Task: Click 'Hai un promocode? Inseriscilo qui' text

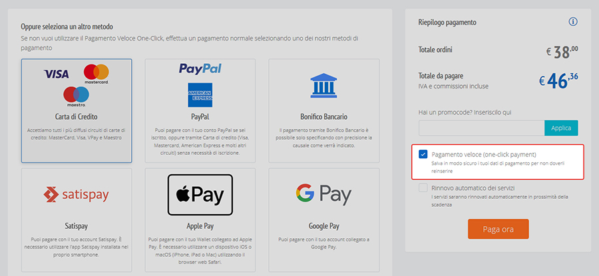Action: click(465, 112)
